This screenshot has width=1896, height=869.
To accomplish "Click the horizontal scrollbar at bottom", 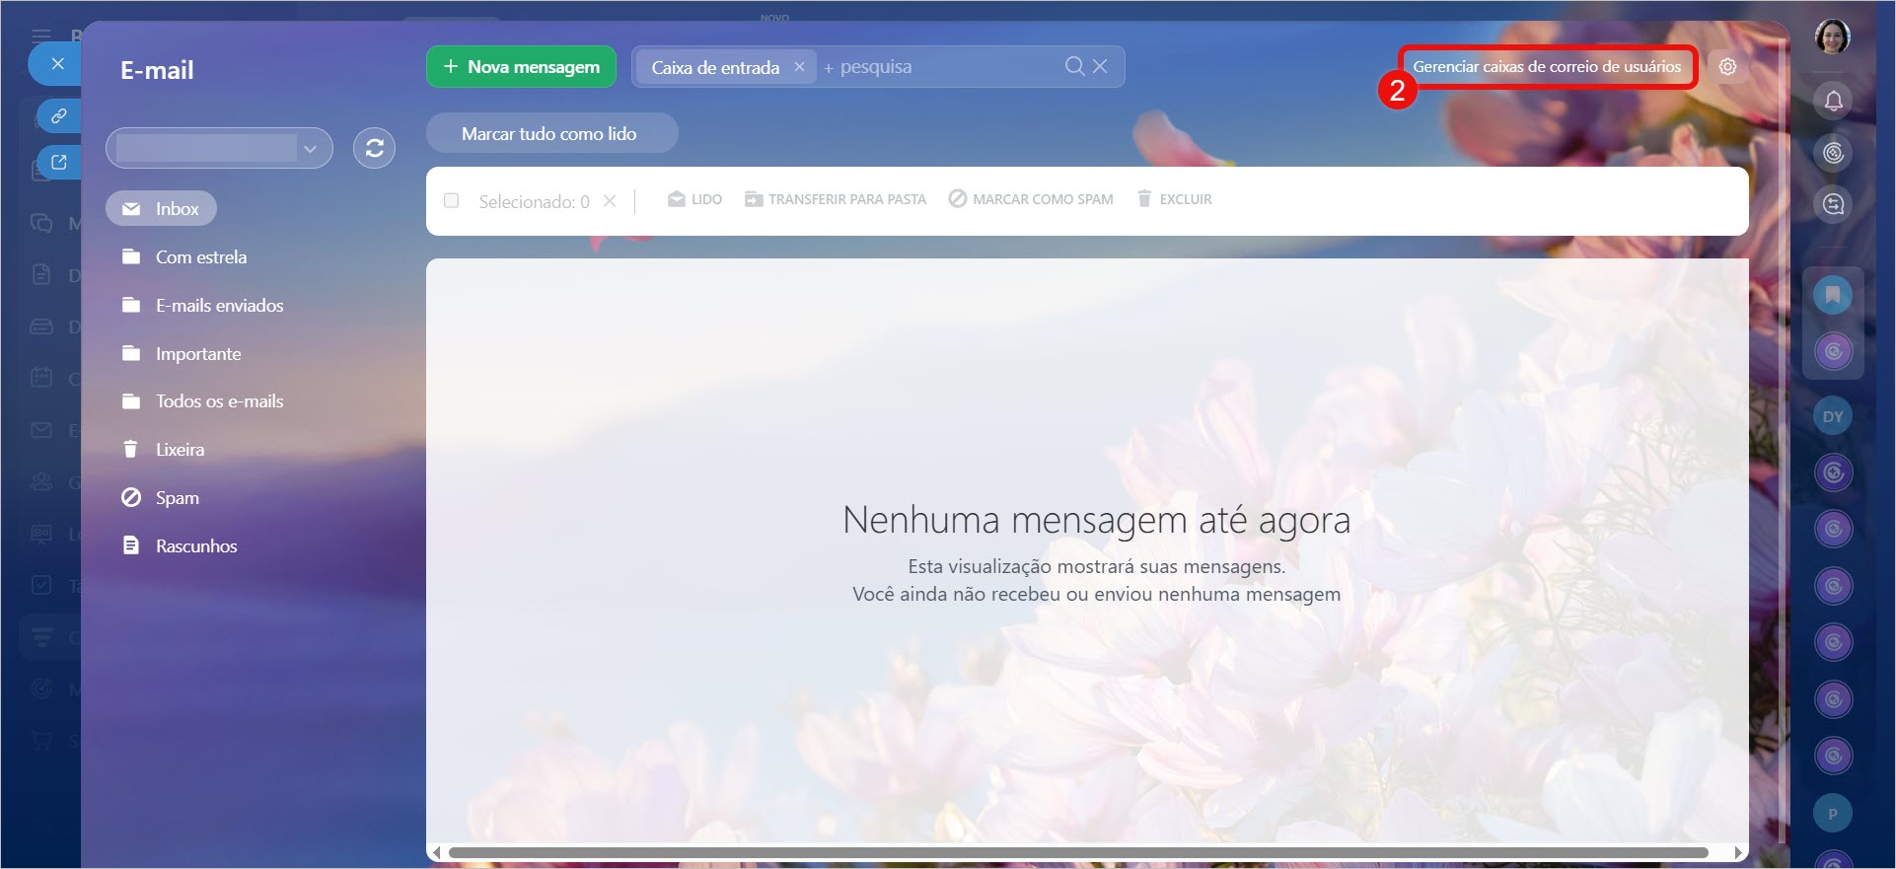I will tap(1077, 852).
